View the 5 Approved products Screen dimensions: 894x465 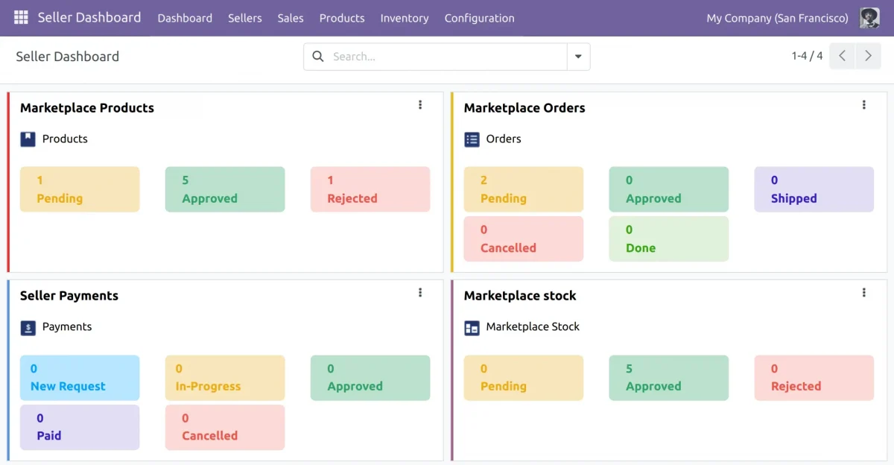click(225, 189)
